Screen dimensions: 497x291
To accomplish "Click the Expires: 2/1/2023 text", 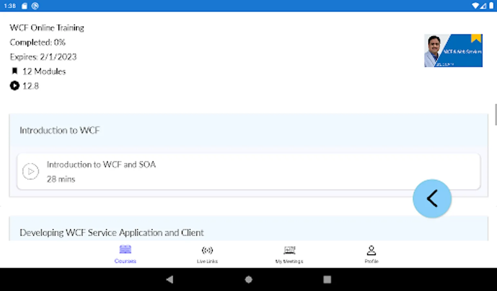I will [x=43, y=57].
